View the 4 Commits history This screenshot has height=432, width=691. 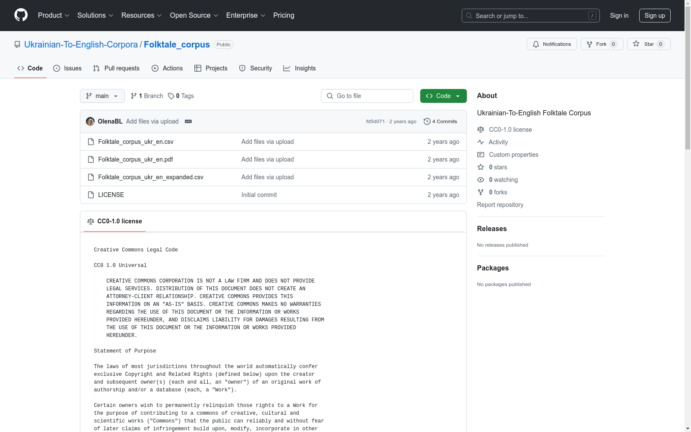pyautogui.click(x=441, y=121)
